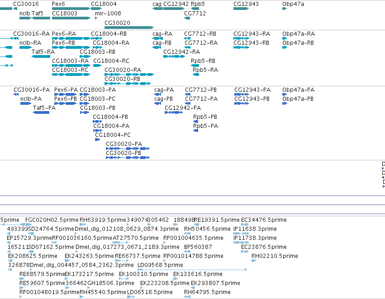The image size is (385, 299).
Task: Select the Pex6 gene label
Action: (58, 4)
